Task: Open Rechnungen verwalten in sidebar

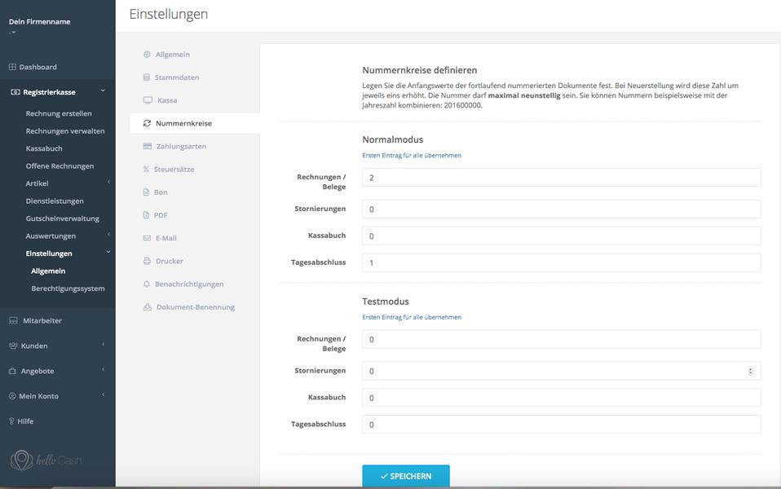Action: tap(65, 131)
